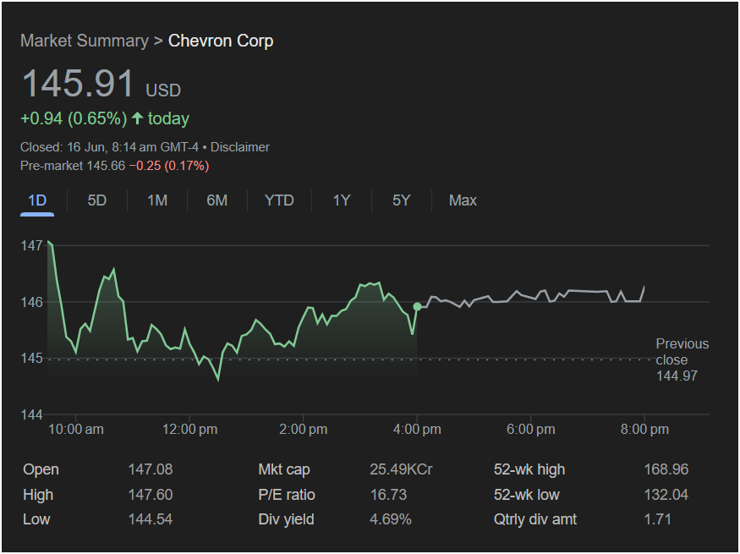Click the 144 y-axis label
The image size is (740, 554).
click(x=31, y=414)
